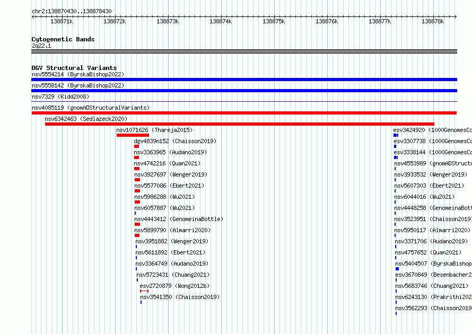Image resolution: width=472 pixels, height=334 pixels.
Task: Click the 138871k ruler position
Action: (62, 21)
